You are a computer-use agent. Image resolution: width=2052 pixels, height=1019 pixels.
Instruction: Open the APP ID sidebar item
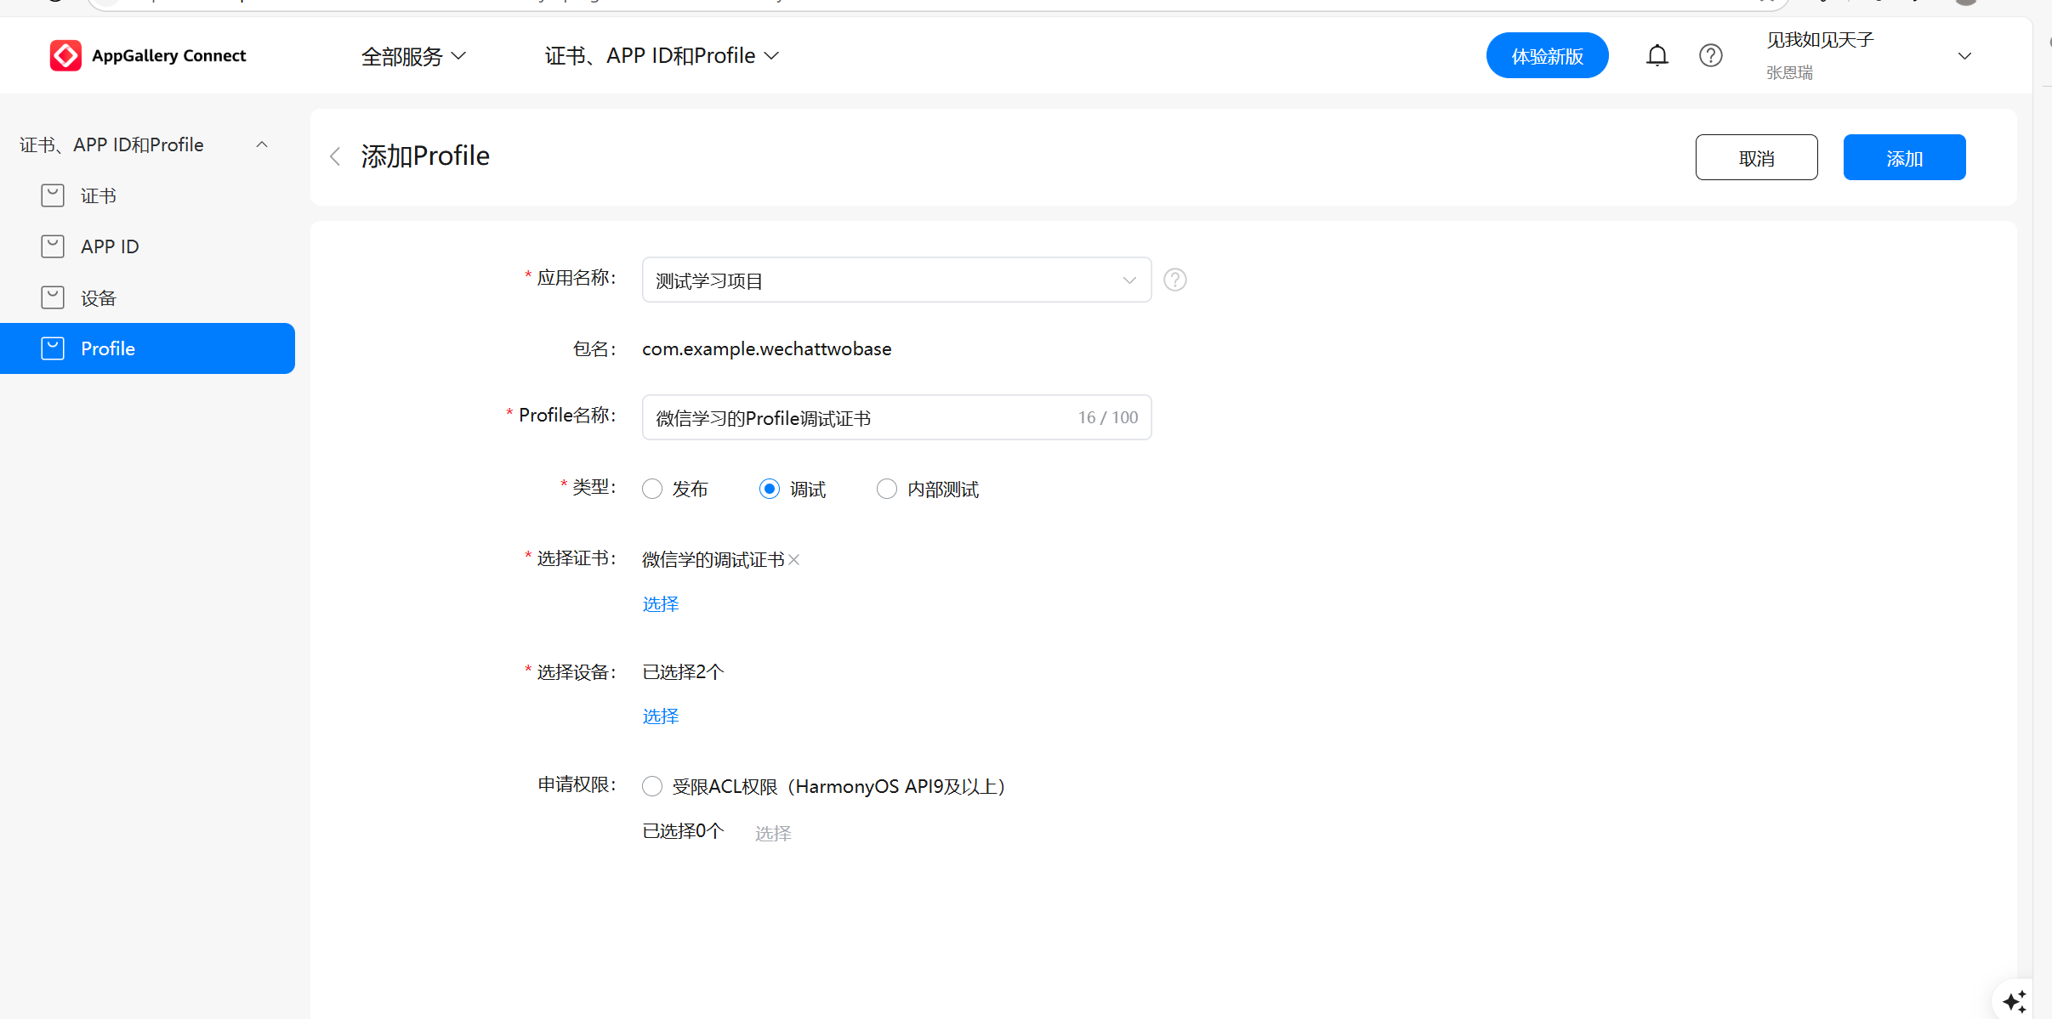pos(110,246)
